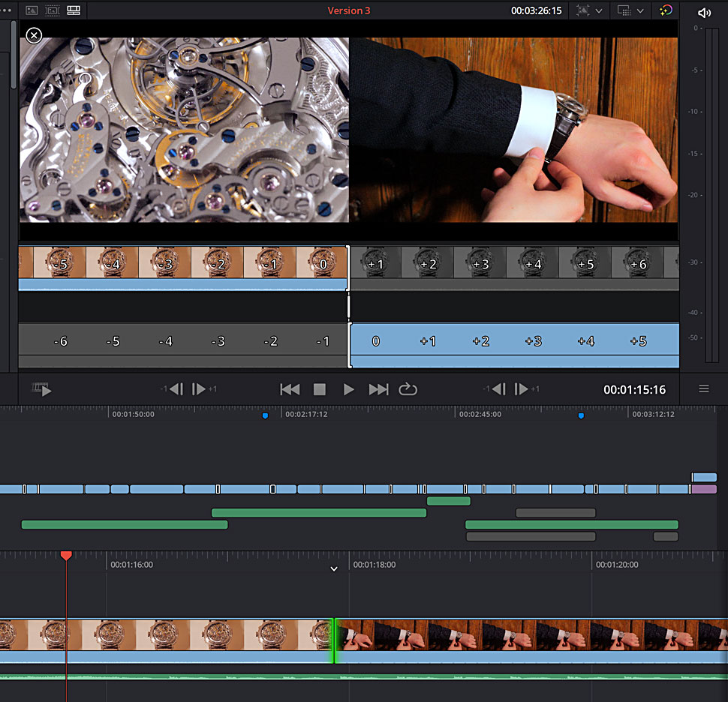Image resolution: width=728 pixels, height=702 pixels.
Task: Select outgoing frame -5 thumbnail
Action: [59, 262]
